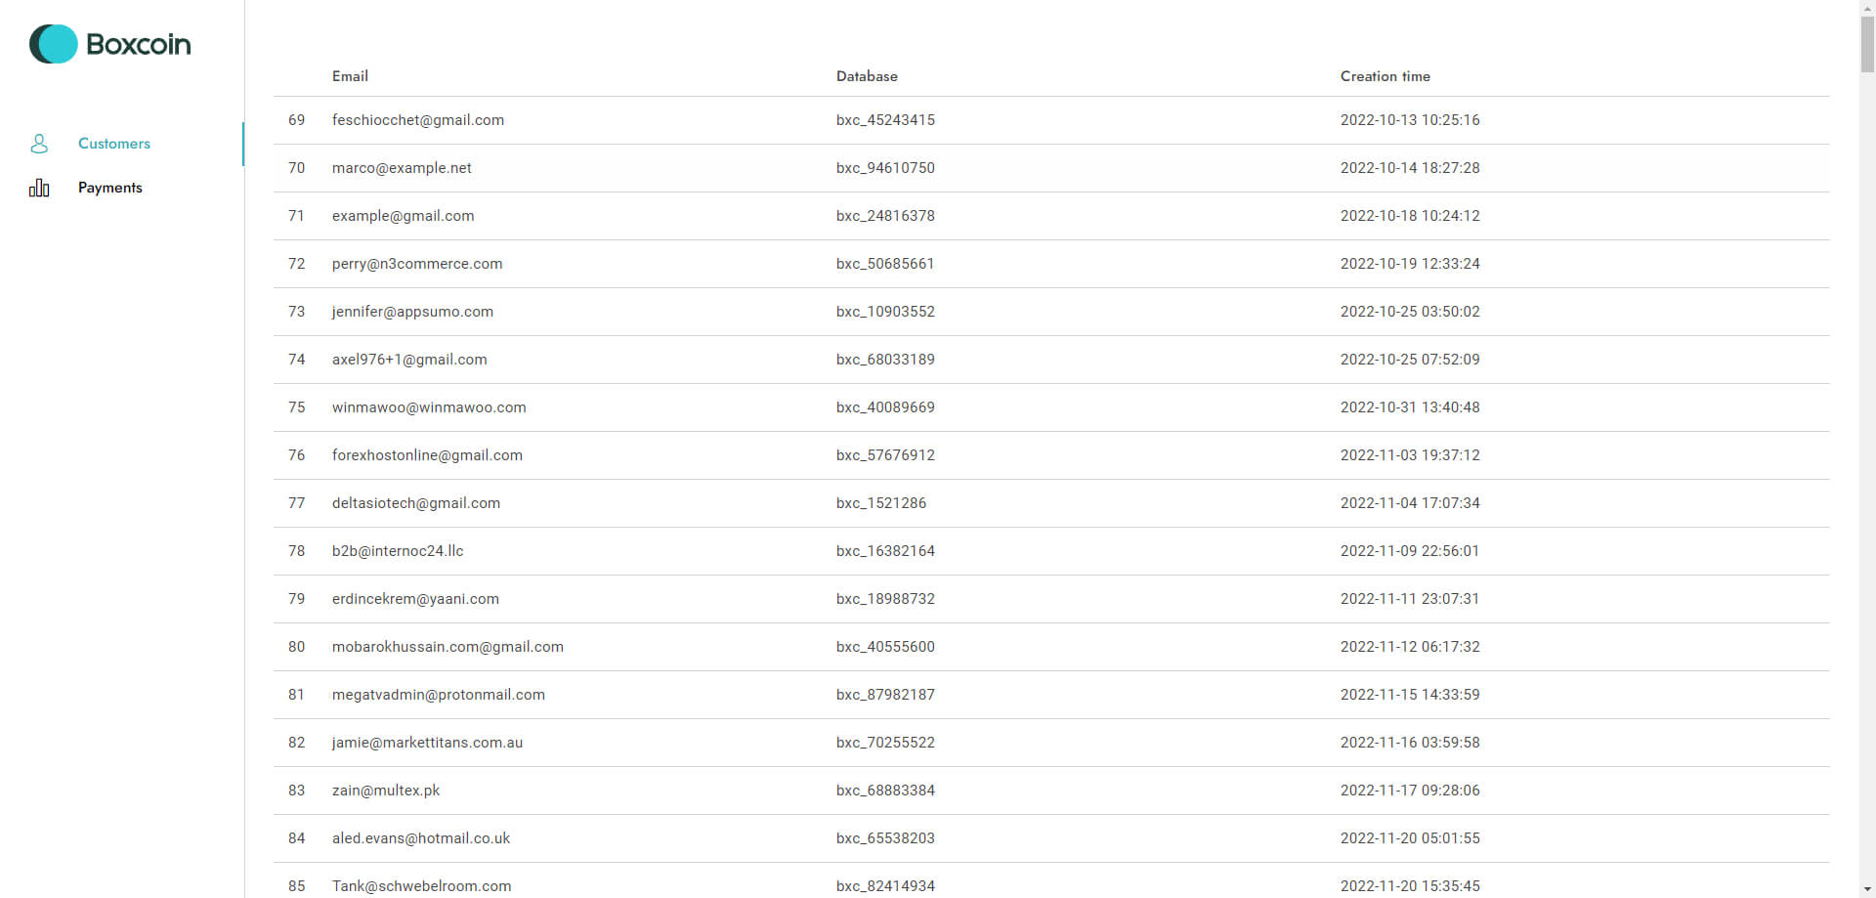
Task: Select customer feschiocchet@gmail.com row
Action: click(x=417, y=120)
